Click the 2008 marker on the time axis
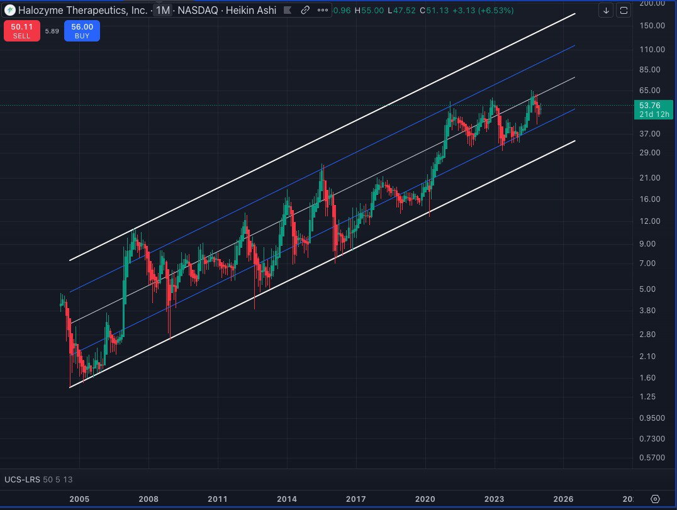 pyautogui.click(x=148, y=499)
